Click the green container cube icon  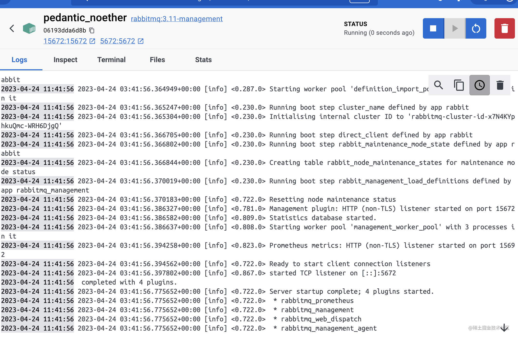coord(29,28)
